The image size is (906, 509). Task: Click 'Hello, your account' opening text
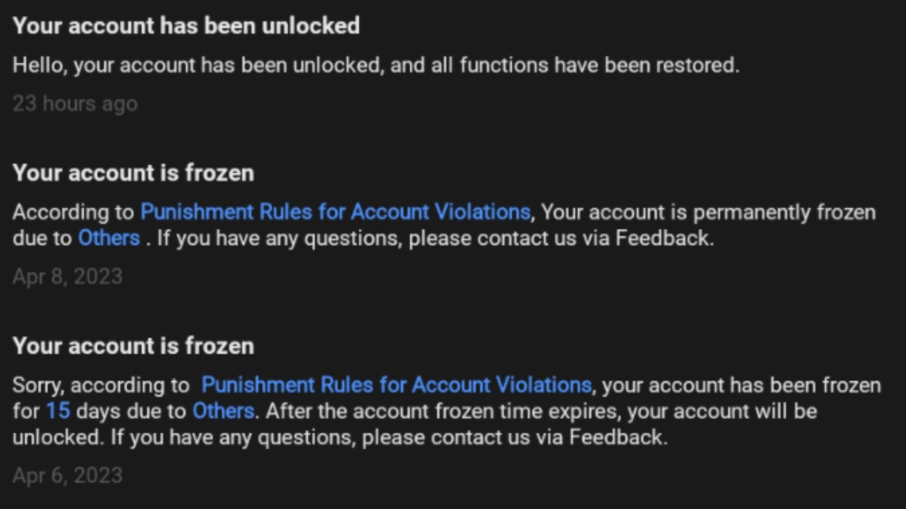(x=104, y=65)
